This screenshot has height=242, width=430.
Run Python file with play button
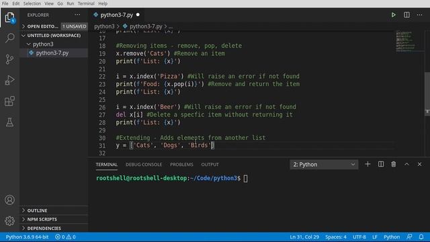click(x=393, y=15)
